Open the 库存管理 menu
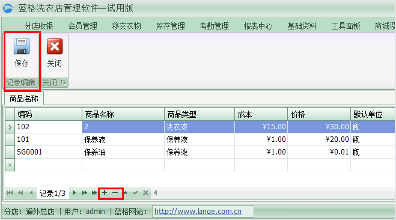 [x=171, y=26]
